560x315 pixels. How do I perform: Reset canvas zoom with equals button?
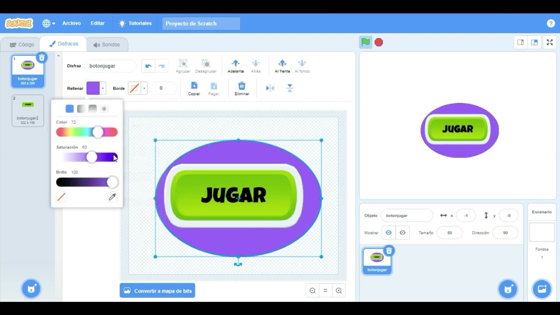(x=325, y=290)
